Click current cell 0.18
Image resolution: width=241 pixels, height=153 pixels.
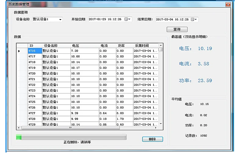coord(107,119)
